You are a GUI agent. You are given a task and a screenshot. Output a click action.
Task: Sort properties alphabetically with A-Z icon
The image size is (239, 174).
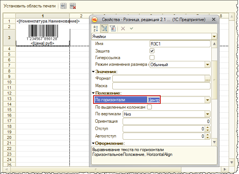96,28
